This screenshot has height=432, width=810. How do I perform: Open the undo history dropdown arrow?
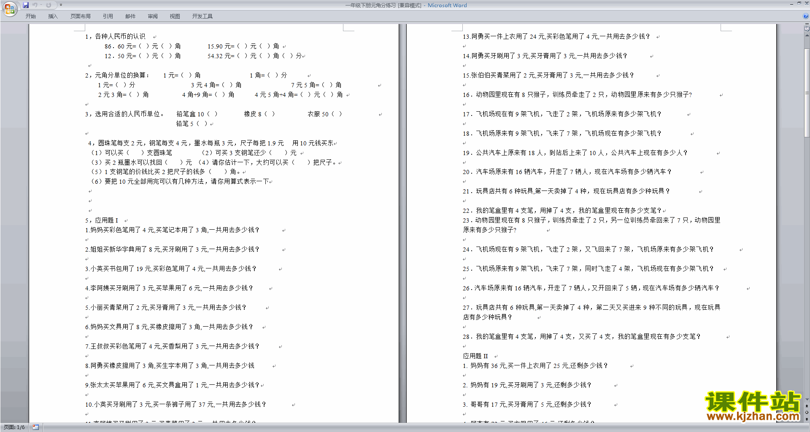click(x=41, y=5)
